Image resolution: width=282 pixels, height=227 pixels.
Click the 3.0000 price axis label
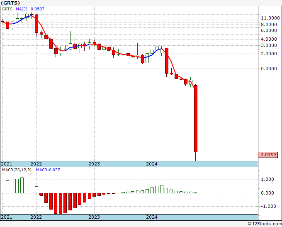(269, 45)
